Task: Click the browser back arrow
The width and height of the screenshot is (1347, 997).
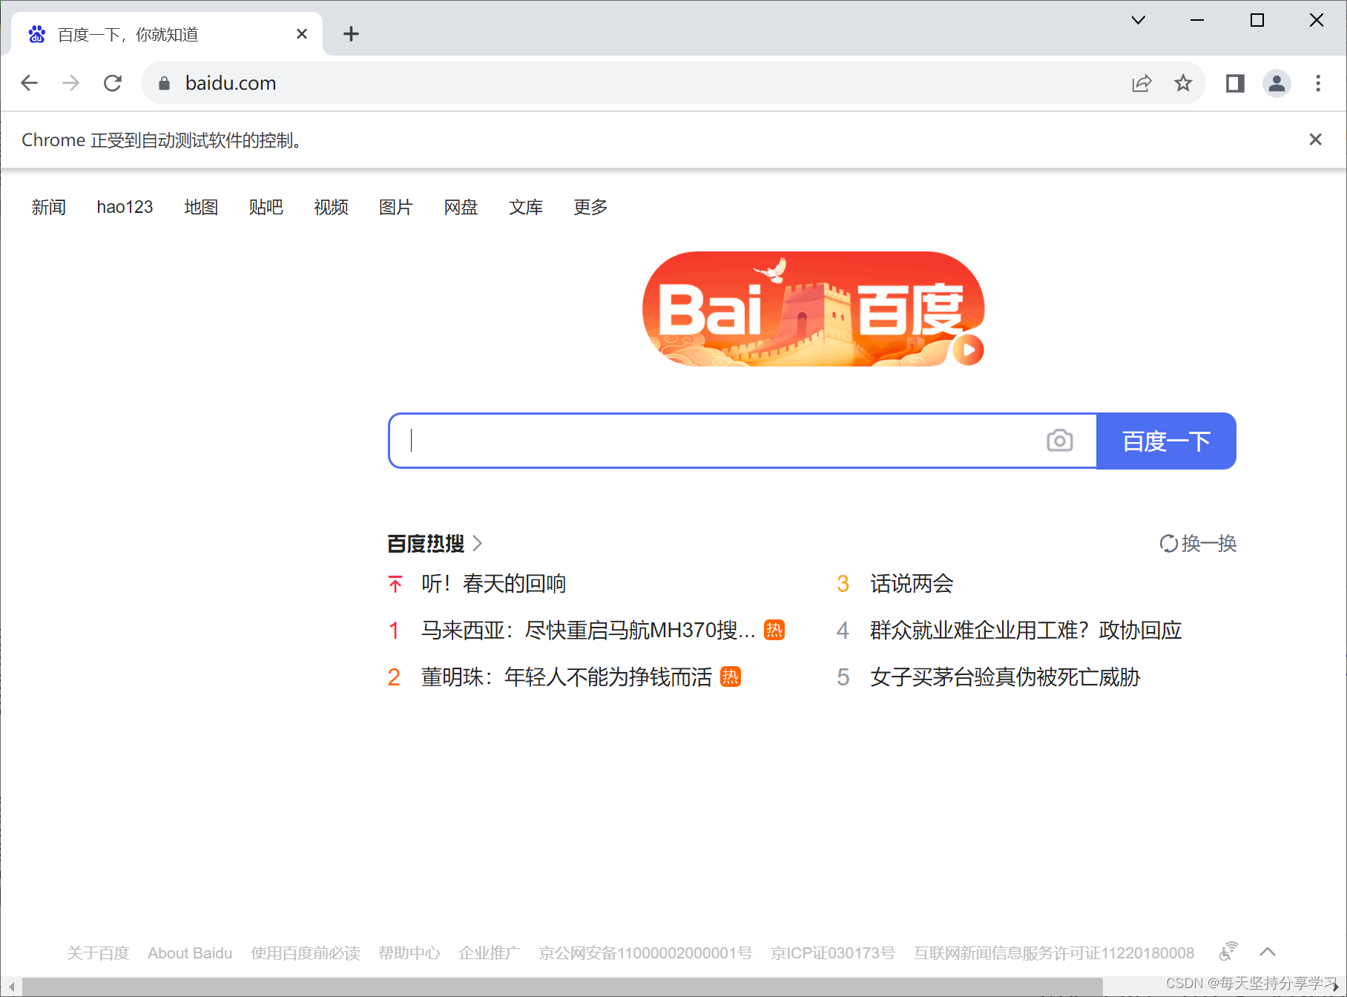Action: coord(30,83)
